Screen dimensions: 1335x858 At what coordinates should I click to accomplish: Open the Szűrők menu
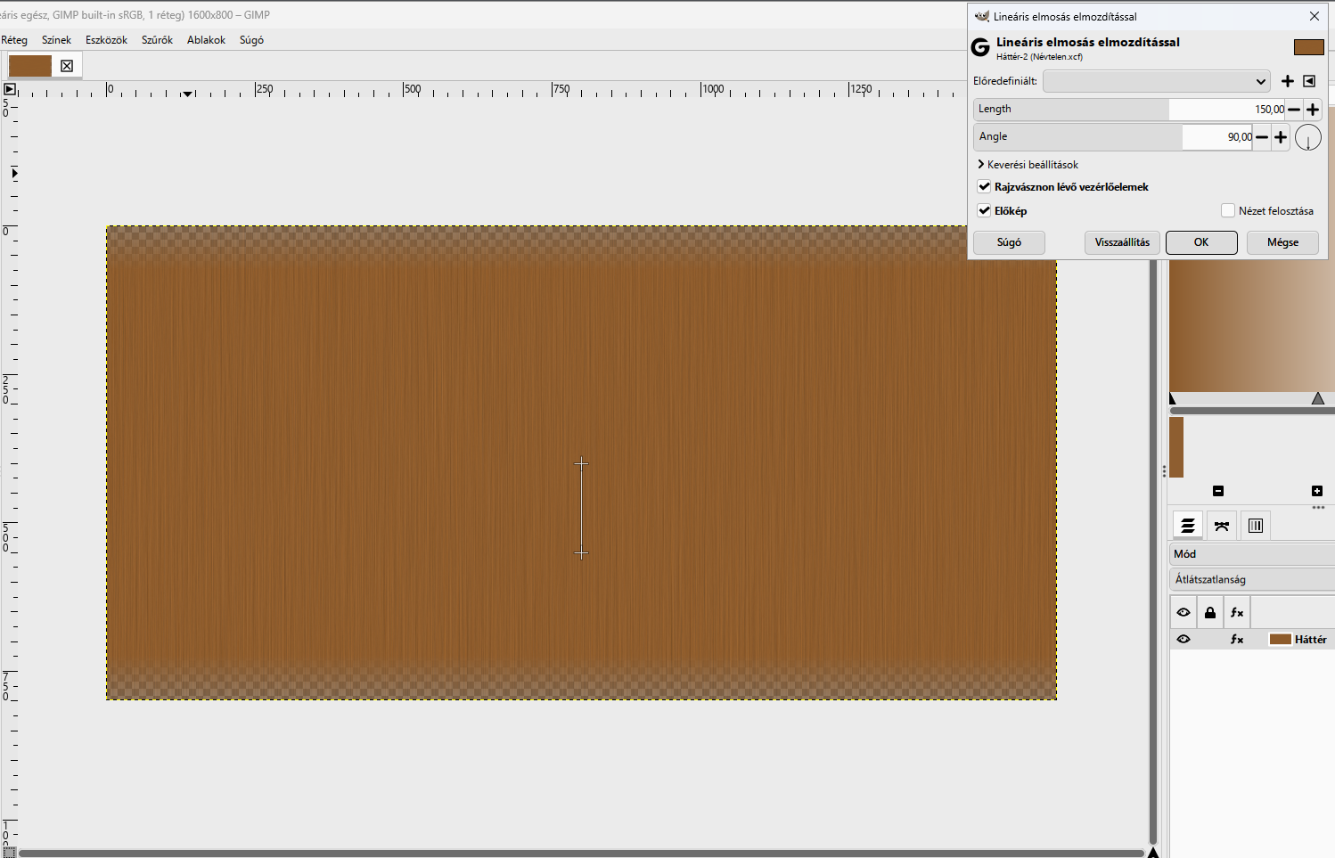pyautogui.click(x=157, y=40)
